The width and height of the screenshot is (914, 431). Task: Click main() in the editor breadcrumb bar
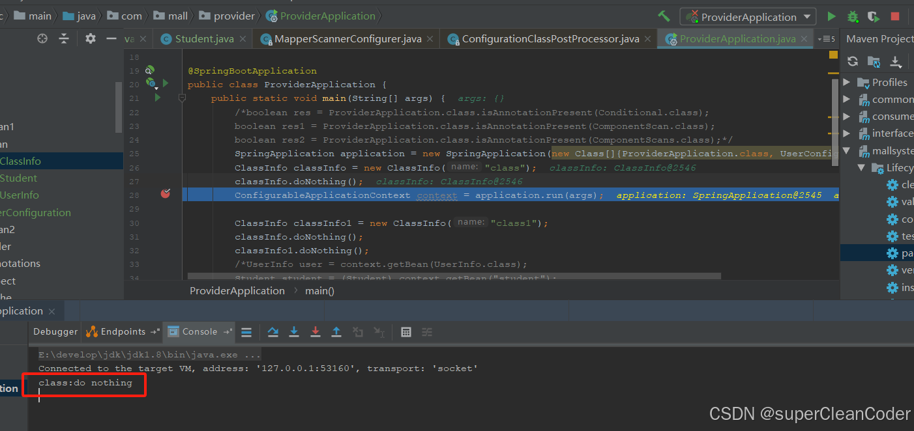point(319,290)
